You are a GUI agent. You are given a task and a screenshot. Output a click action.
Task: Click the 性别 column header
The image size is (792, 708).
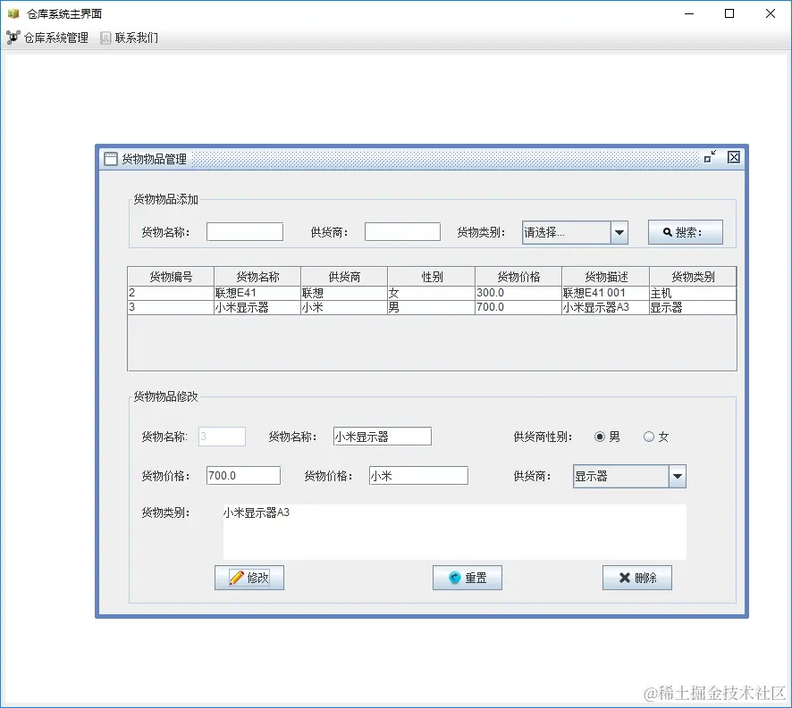coord(432,277)
